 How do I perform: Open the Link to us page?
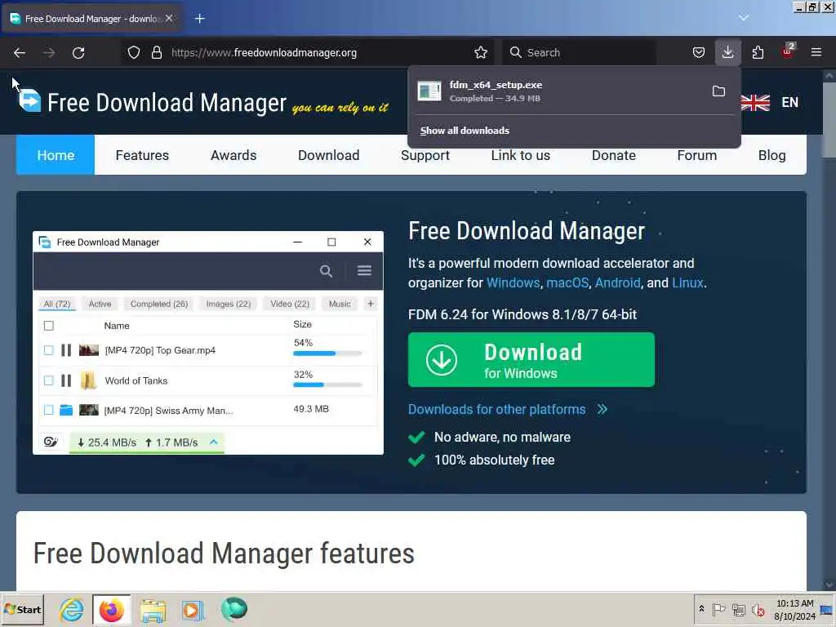tap(520, 155)
